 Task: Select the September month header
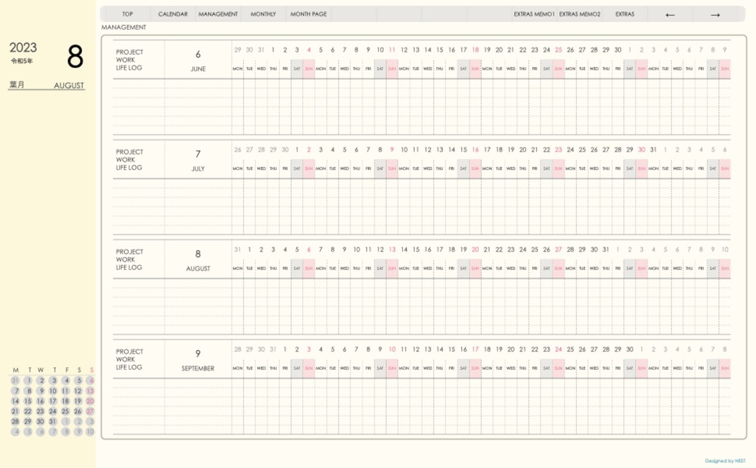(x=198, y=360)
